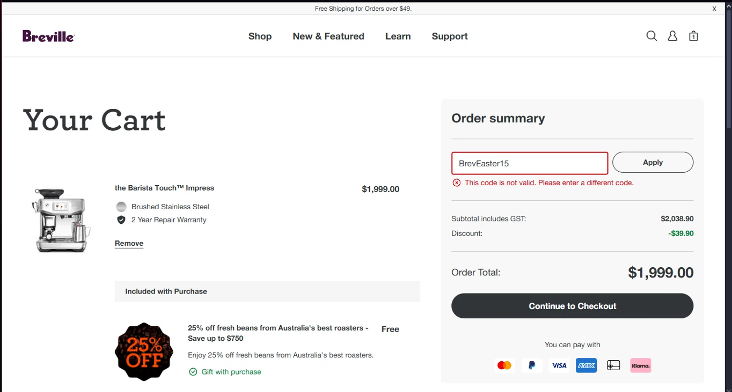
Task: Click the 2 Year Repair Warranty text
Action: (169, 220)
